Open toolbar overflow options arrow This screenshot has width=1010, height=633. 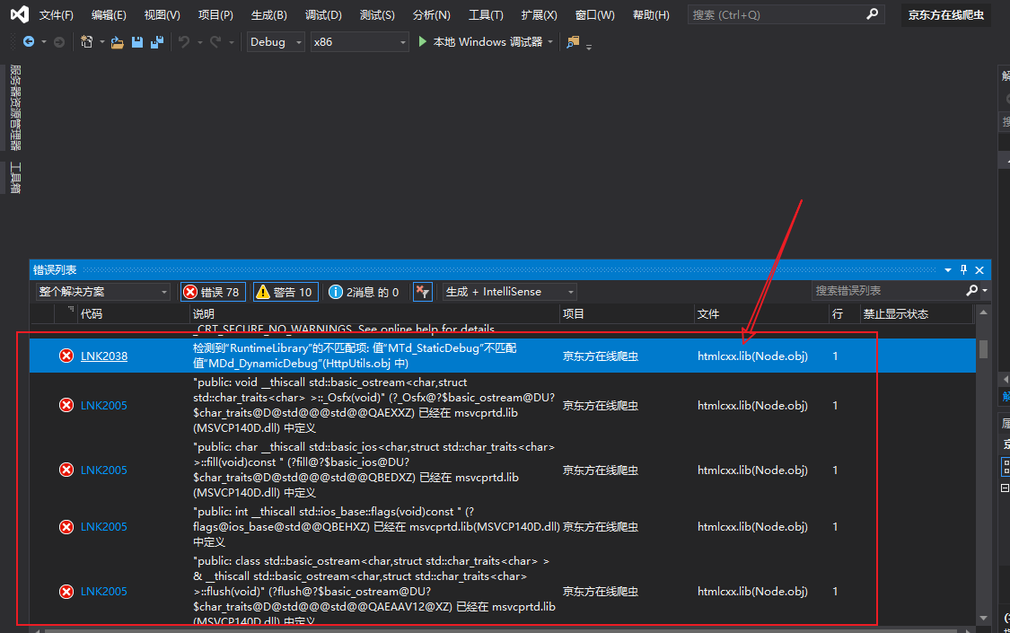tap(589, 47)
